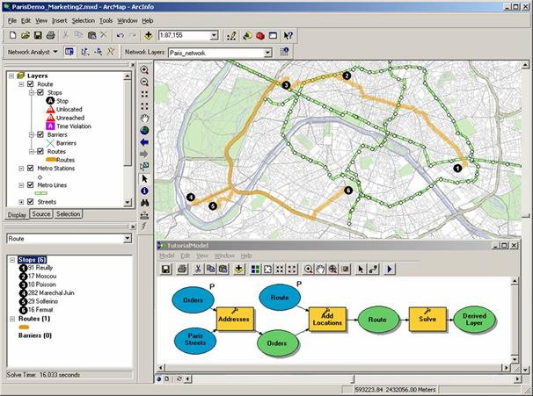Open the Selection menu
This screenshot has height=396, width=533.
pyautogui.click(x=83, y=19)
